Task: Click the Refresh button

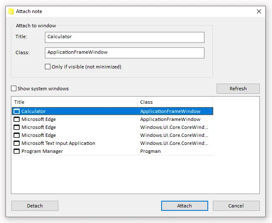Action: pos(238,89)
